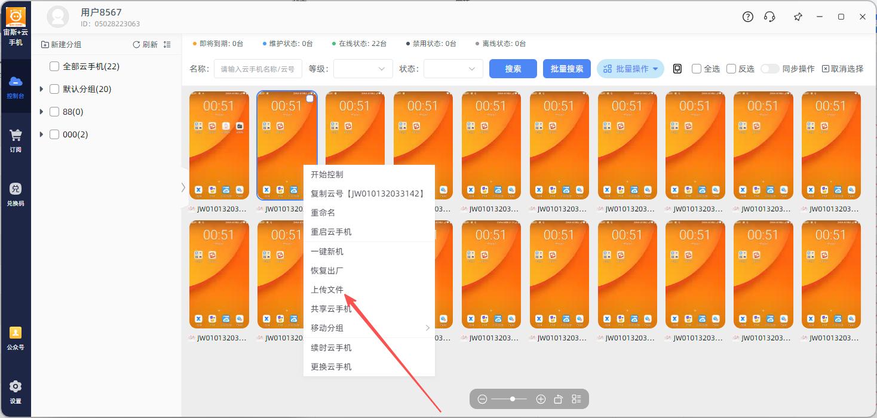Choose 开始控制 in context menu
This screenshot has width=877, height=418.
click(x=369, y=174)
